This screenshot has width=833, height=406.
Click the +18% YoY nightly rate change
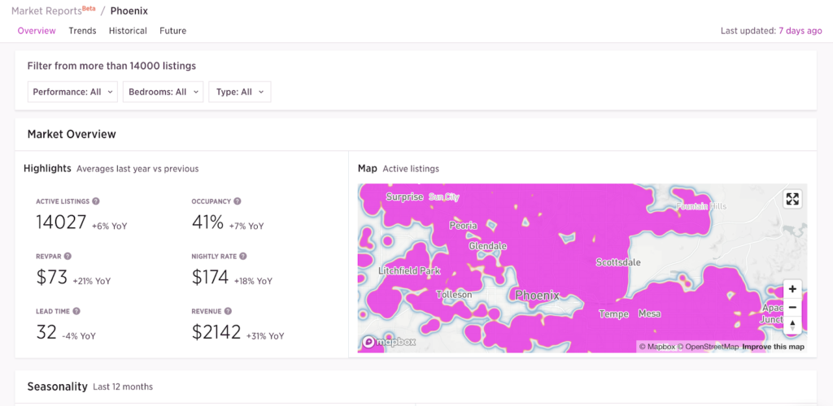pos(254,281)
